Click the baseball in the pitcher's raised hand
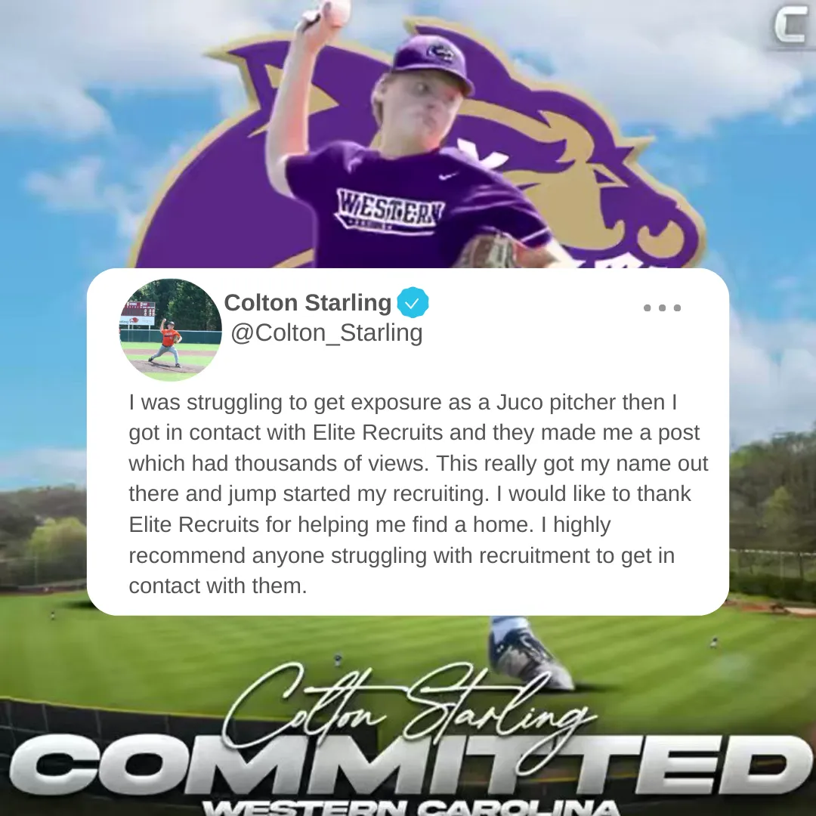 (335, 11)
